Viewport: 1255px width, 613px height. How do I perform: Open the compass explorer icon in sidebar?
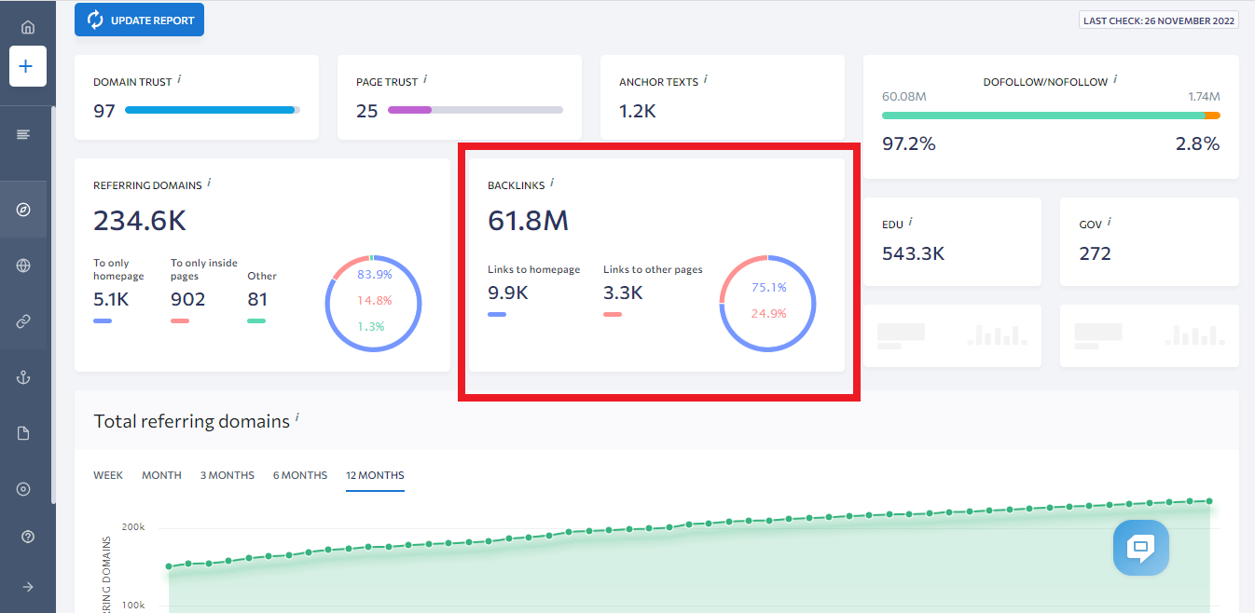[x=24, y=210]
